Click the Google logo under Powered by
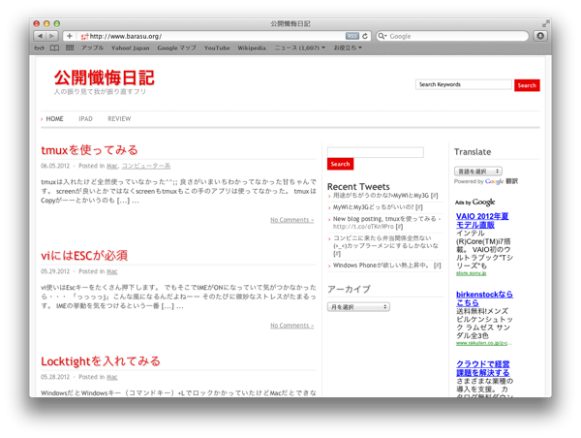The image size is (581, 438). coord(494,181)
